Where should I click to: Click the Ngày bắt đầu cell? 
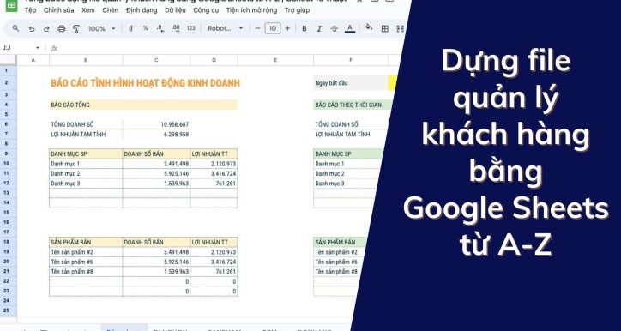coord(351,83)
